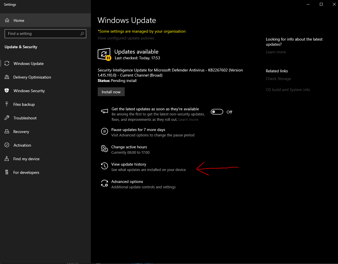This screenshot has width=338, height=264.
Task: Click the For developers tools icon
Action: (x=7, y=172)
